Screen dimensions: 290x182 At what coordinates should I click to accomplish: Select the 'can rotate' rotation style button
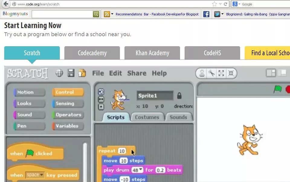tap(101, 92)
